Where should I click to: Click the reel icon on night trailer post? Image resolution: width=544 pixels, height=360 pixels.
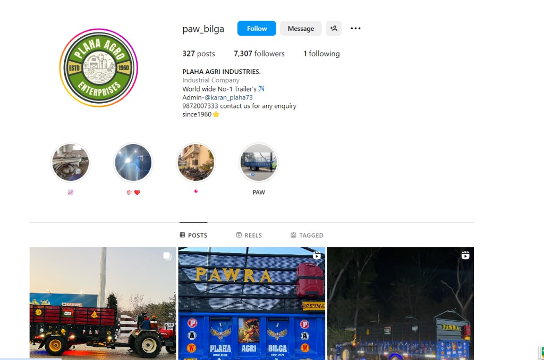[x=465, y=255]
